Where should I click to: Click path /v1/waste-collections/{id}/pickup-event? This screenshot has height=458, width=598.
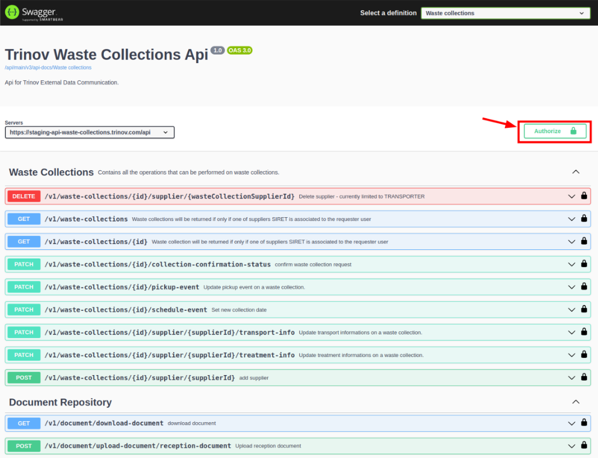coord(121,287)
